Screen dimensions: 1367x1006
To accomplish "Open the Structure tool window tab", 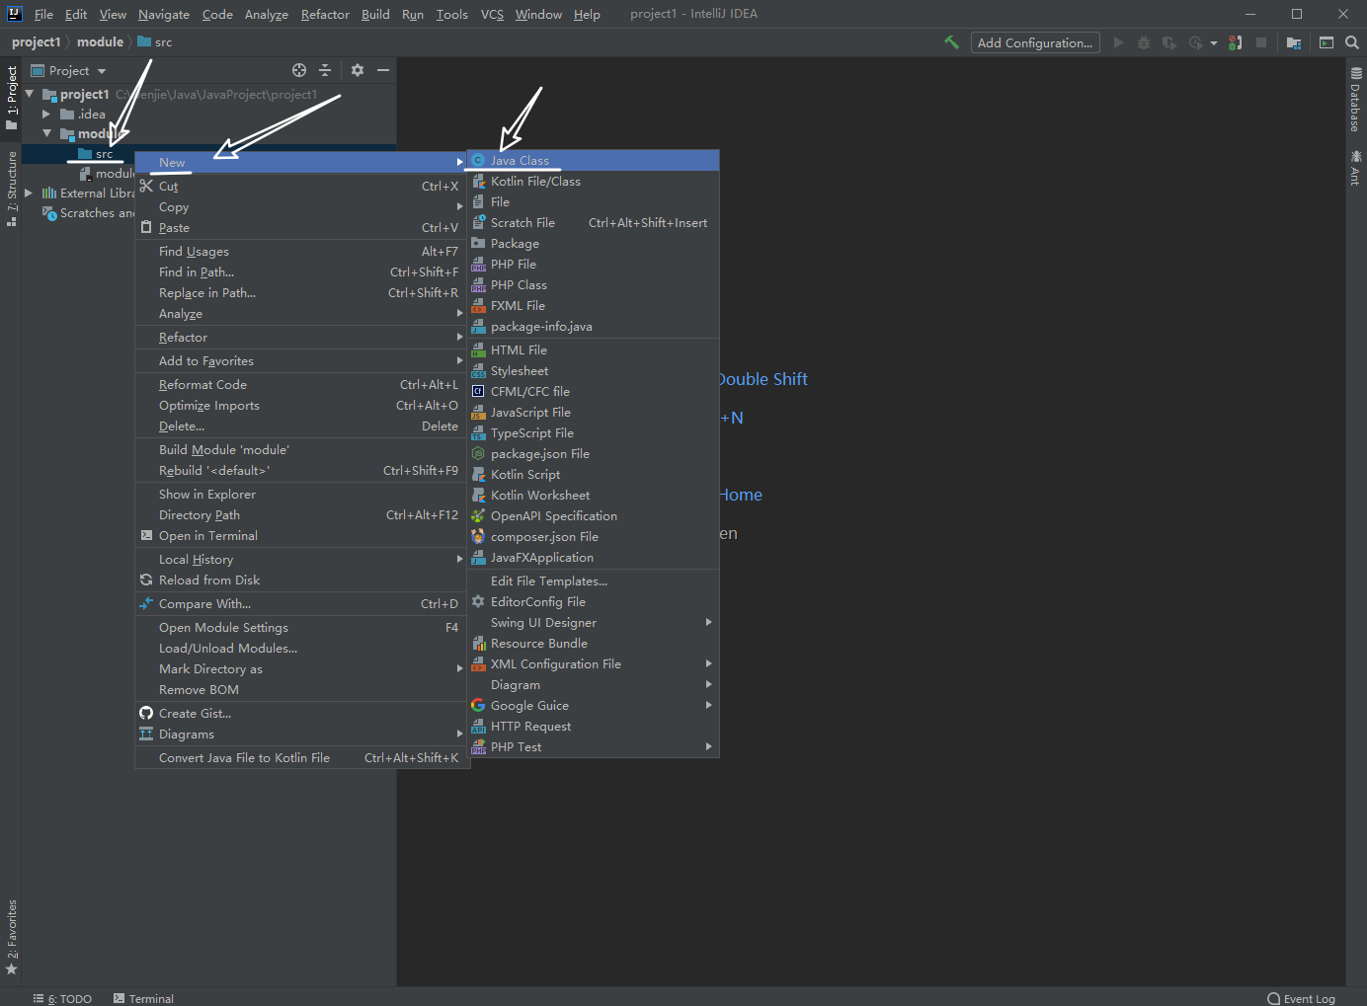I will click(x=12, y=189).
